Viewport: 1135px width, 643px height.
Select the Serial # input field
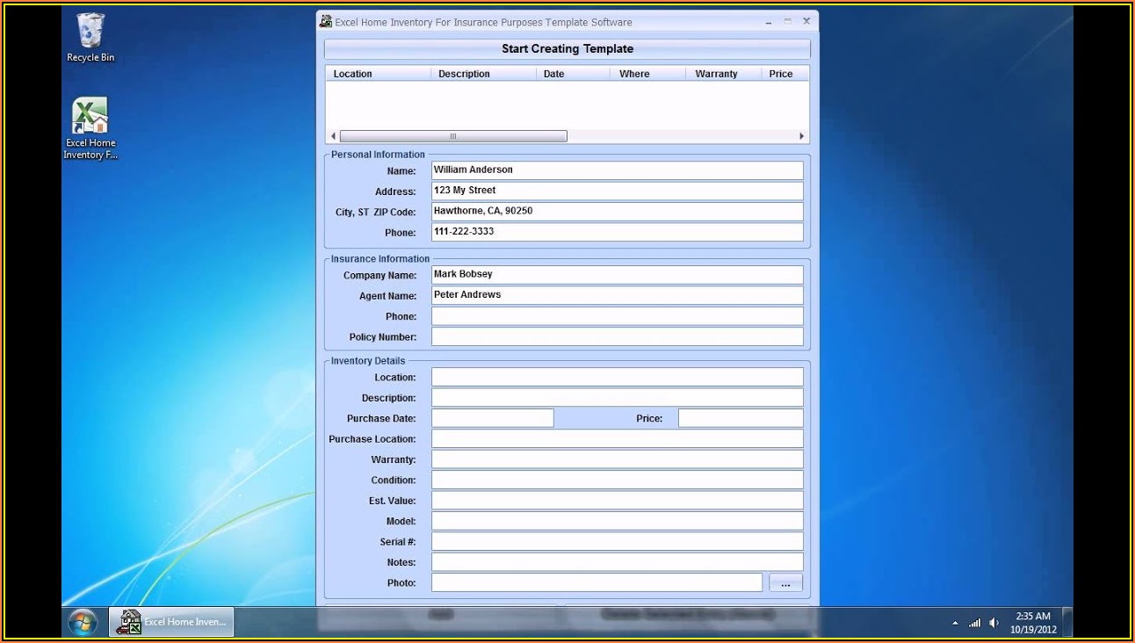coord(617,542)
